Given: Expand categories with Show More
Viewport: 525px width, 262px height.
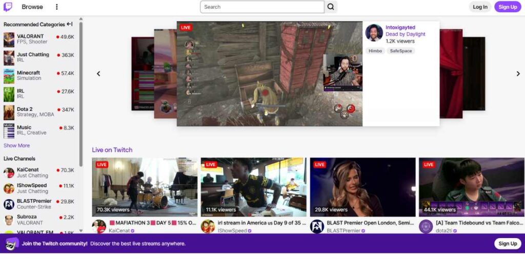Looking at the screenshot, I should coord(17,145).
